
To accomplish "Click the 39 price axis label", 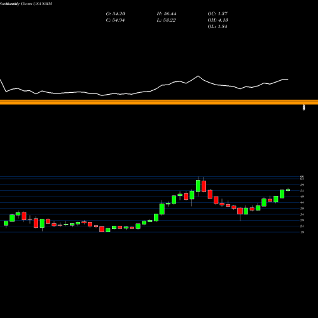I will pos(302,209).
